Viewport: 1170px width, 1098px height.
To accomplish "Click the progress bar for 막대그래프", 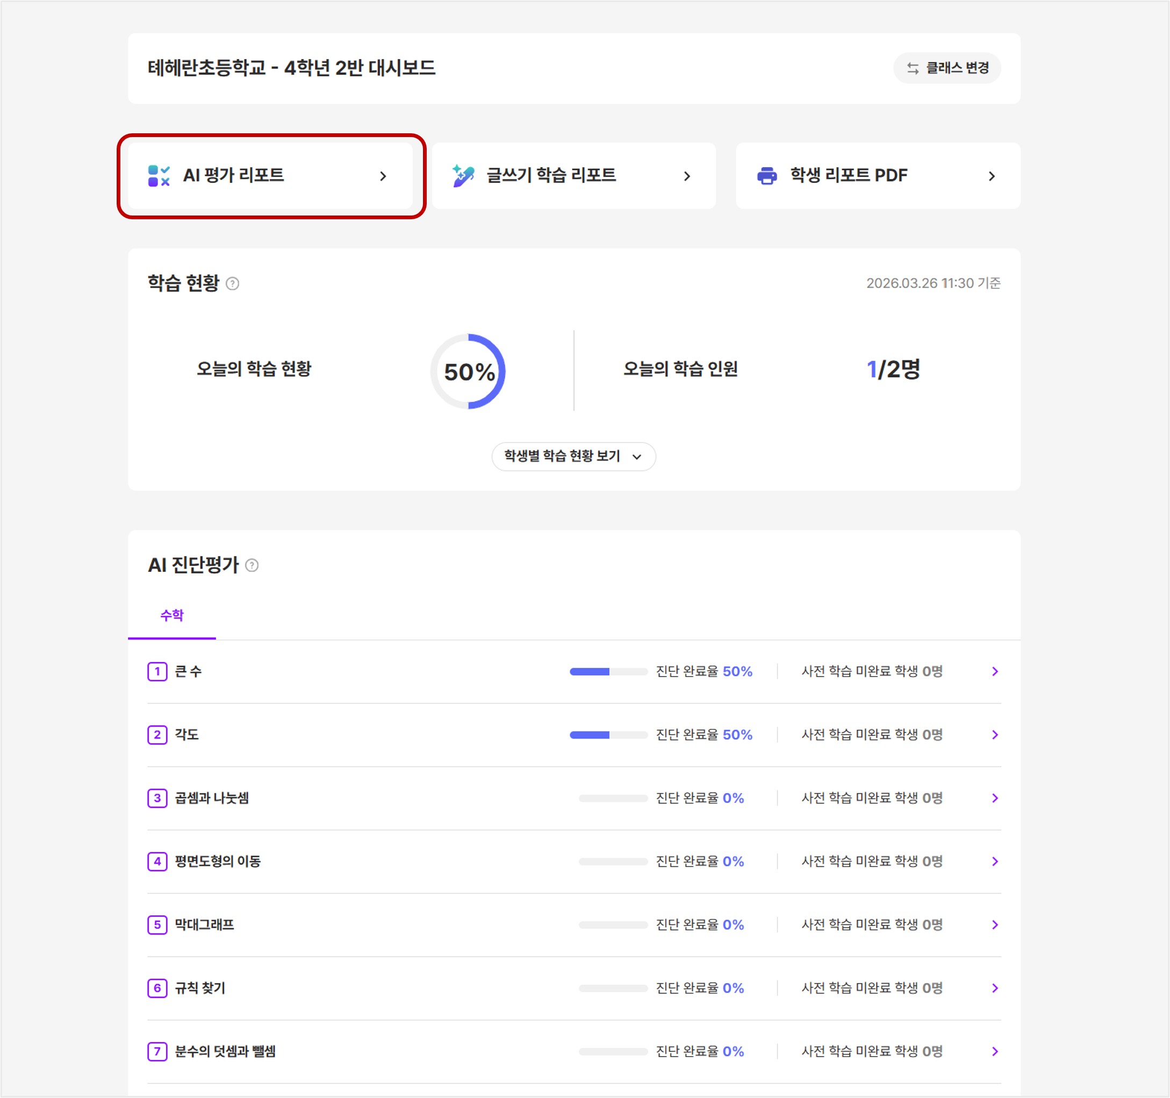I will coord(613,925).
